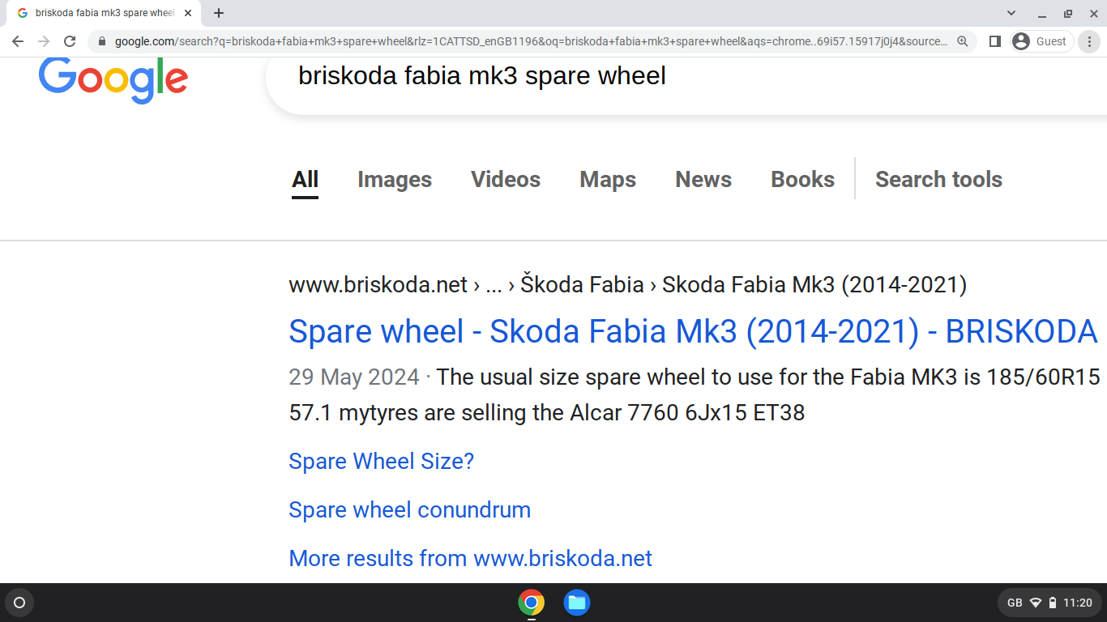
Task: See more results from www.briskoda.net
Action: (x=470, y=558)
